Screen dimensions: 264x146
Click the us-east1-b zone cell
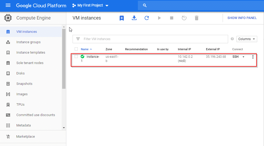[x=112, y=59]
